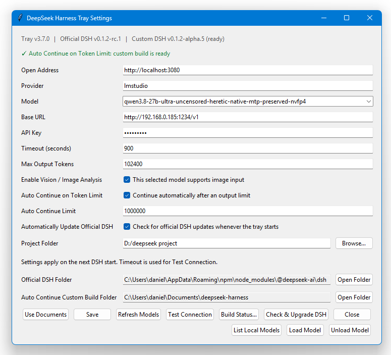Click Check & Upgrade DSH
The width and height of the screenshot is (391, 355).
[x=296, y=315]
